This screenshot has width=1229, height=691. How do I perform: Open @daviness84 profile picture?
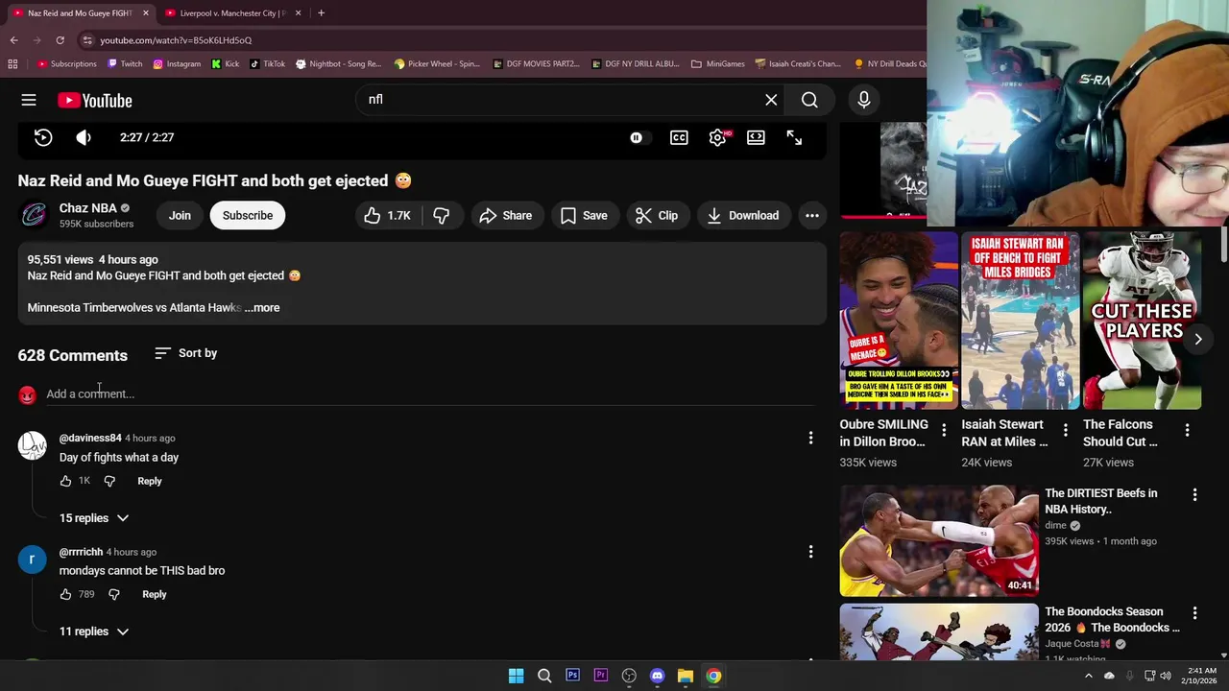pyautogui.click(x=32, y=445)
